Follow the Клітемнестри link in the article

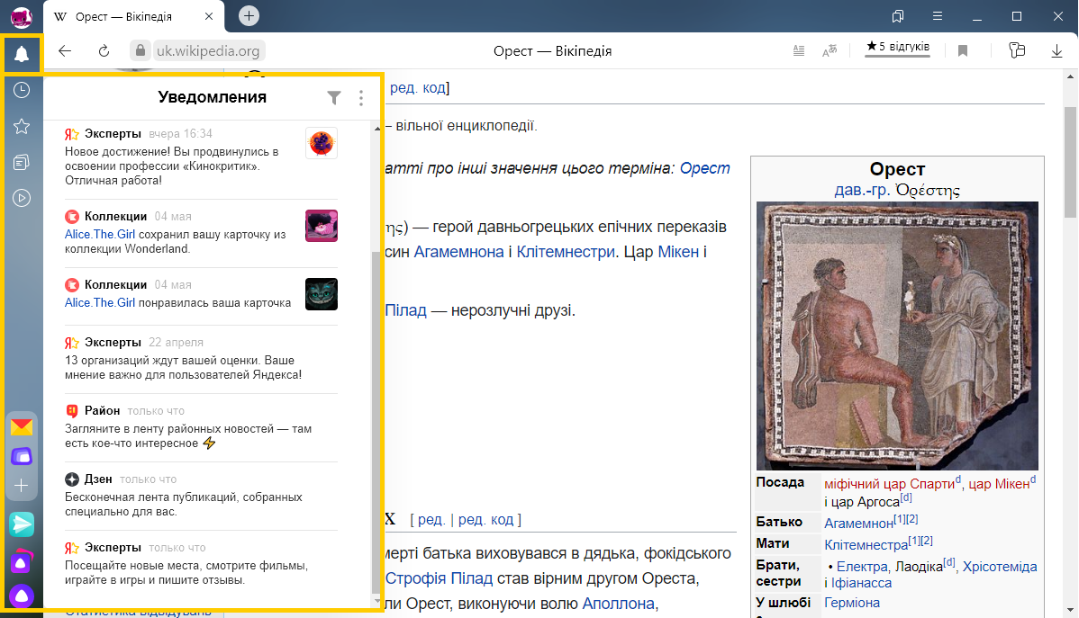pos(566,252)
